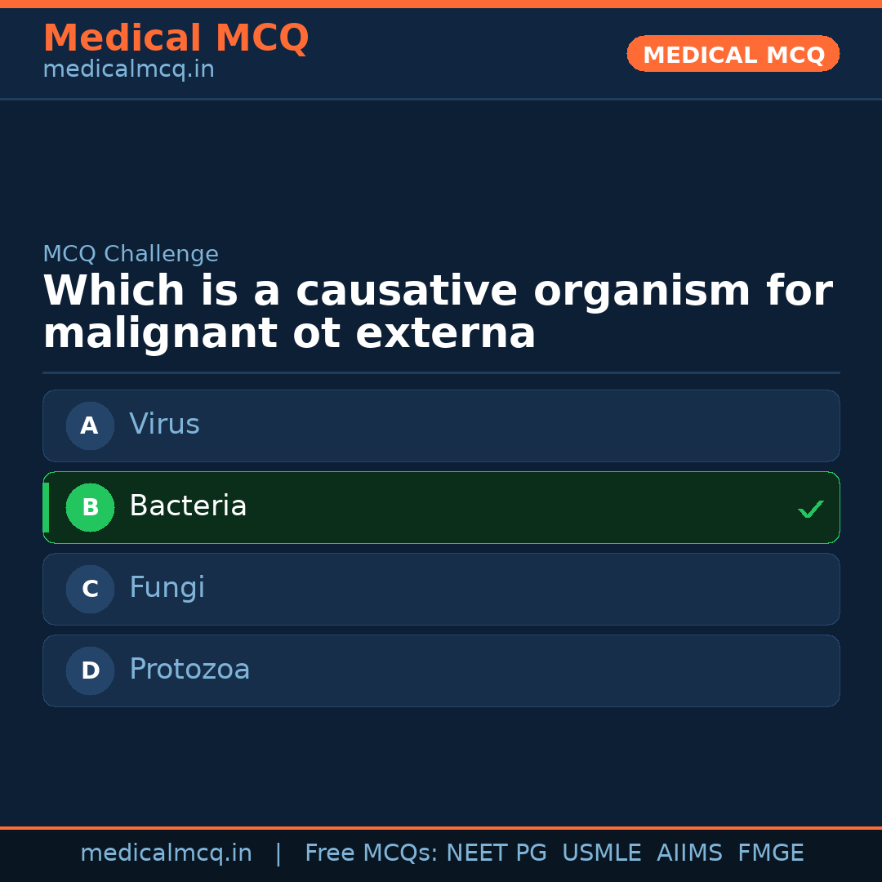Click the circular D badge icon

point(89,670)
